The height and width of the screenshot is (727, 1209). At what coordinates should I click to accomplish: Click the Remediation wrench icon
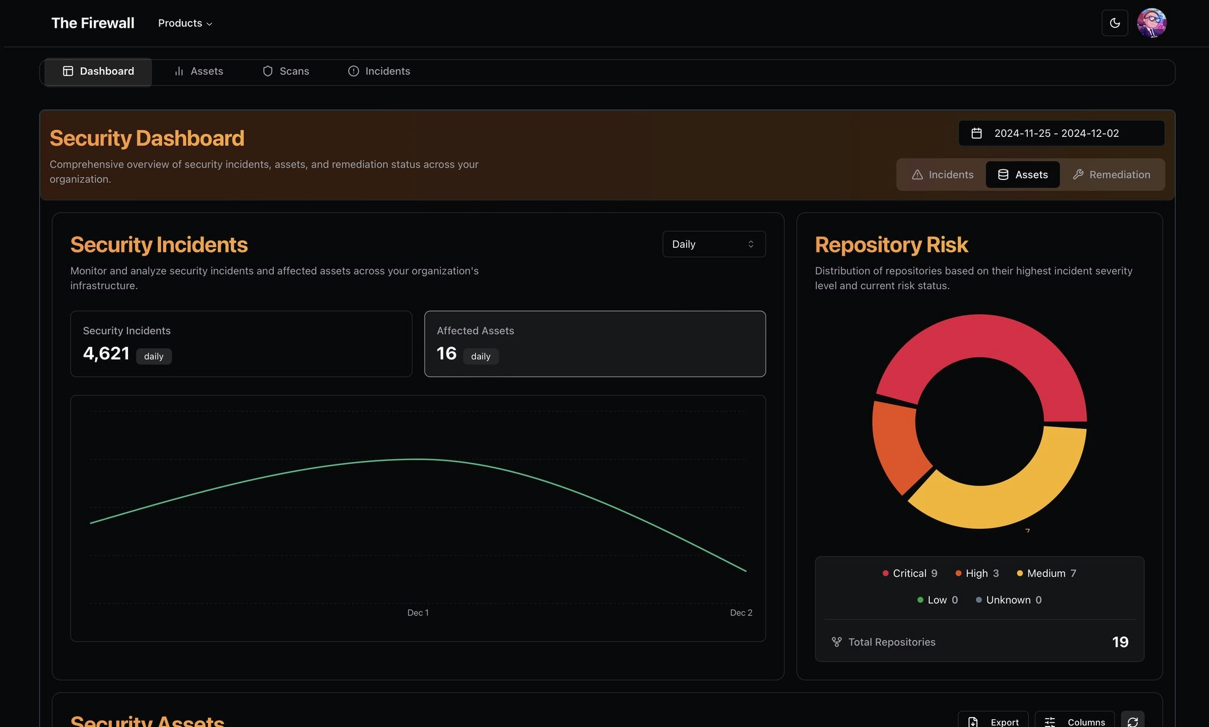coord(1078,175)
